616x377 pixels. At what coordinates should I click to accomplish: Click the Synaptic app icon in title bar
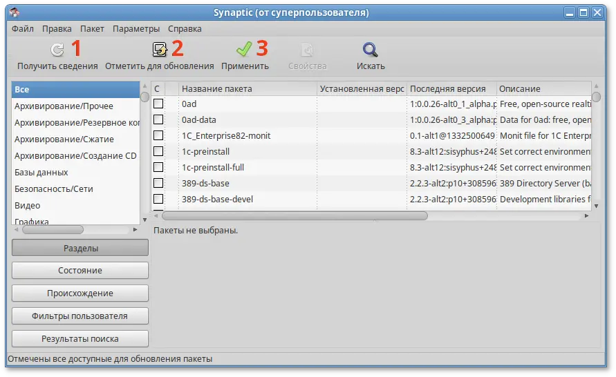coord(13,12)
